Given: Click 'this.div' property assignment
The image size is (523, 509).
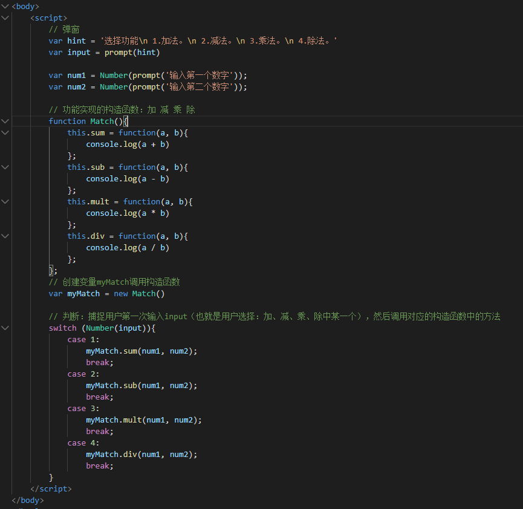Looking at the screenshot, I should 86,236.
